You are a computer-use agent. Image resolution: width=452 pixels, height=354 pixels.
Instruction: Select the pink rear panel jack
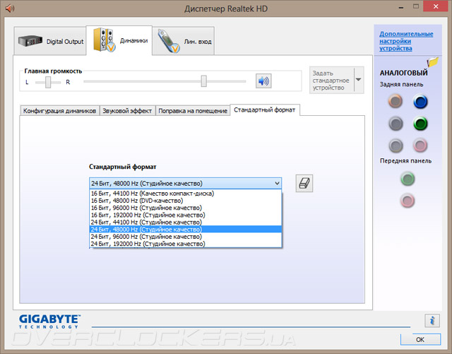coord(420,145)
